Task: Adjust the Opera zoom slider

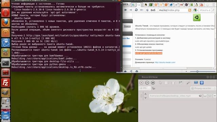Action: [x=197, y=72]
